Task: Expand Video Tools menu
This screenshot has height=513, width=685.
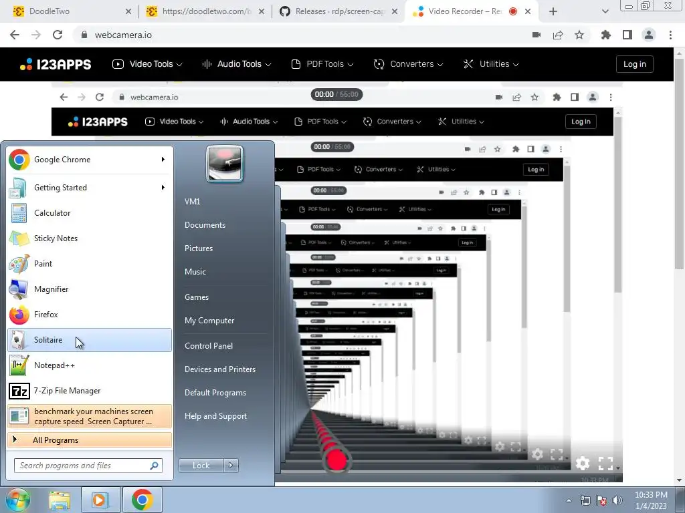Action: (x=147, y=64)
